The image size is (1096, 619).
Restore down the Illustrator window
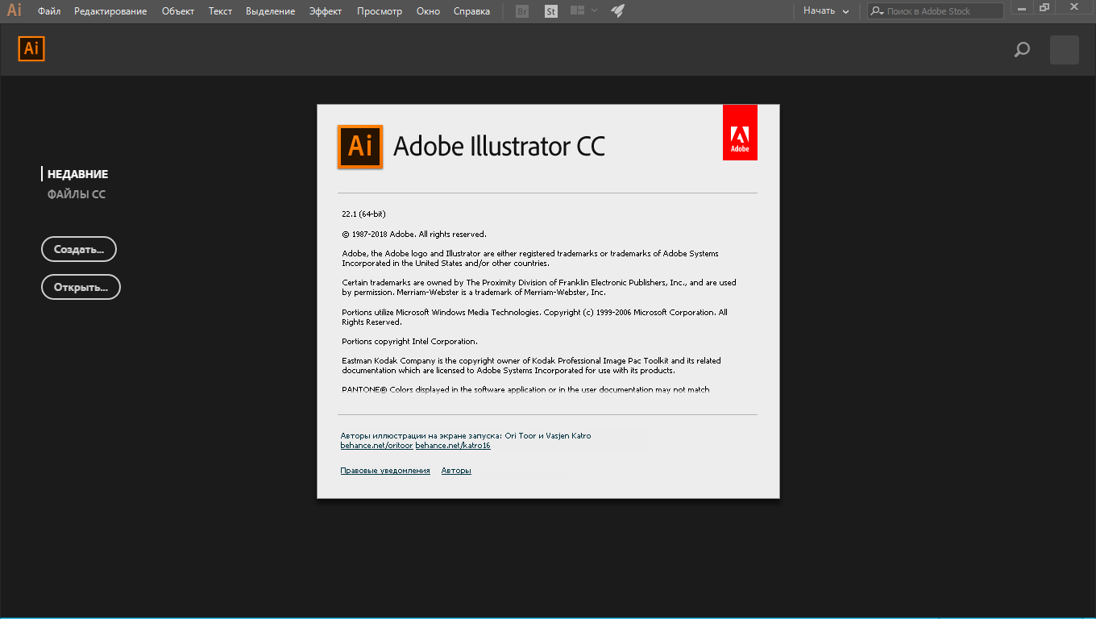[1045, 7]
